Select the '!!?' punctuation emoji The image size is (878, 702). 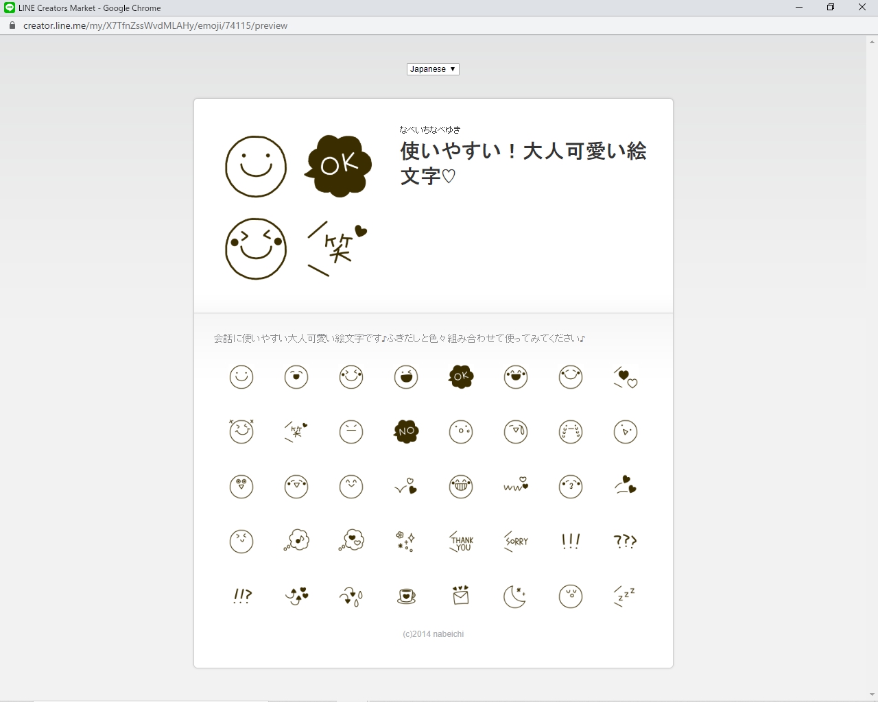(x=242, y=596)
